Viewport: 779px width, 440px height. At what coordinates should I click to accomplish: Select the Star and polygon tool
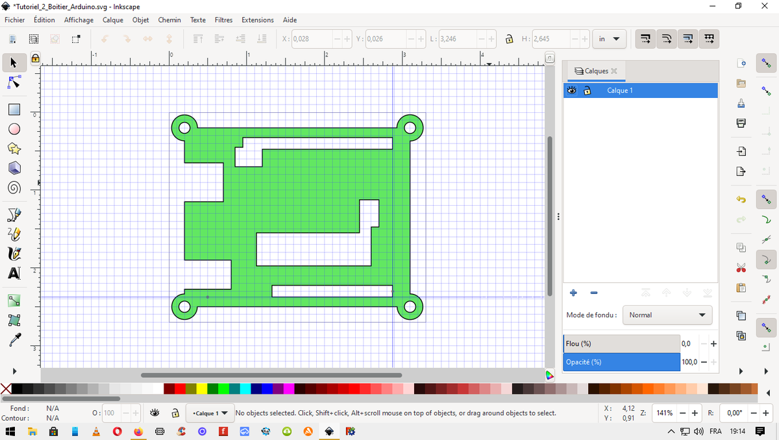click(14, 149)
